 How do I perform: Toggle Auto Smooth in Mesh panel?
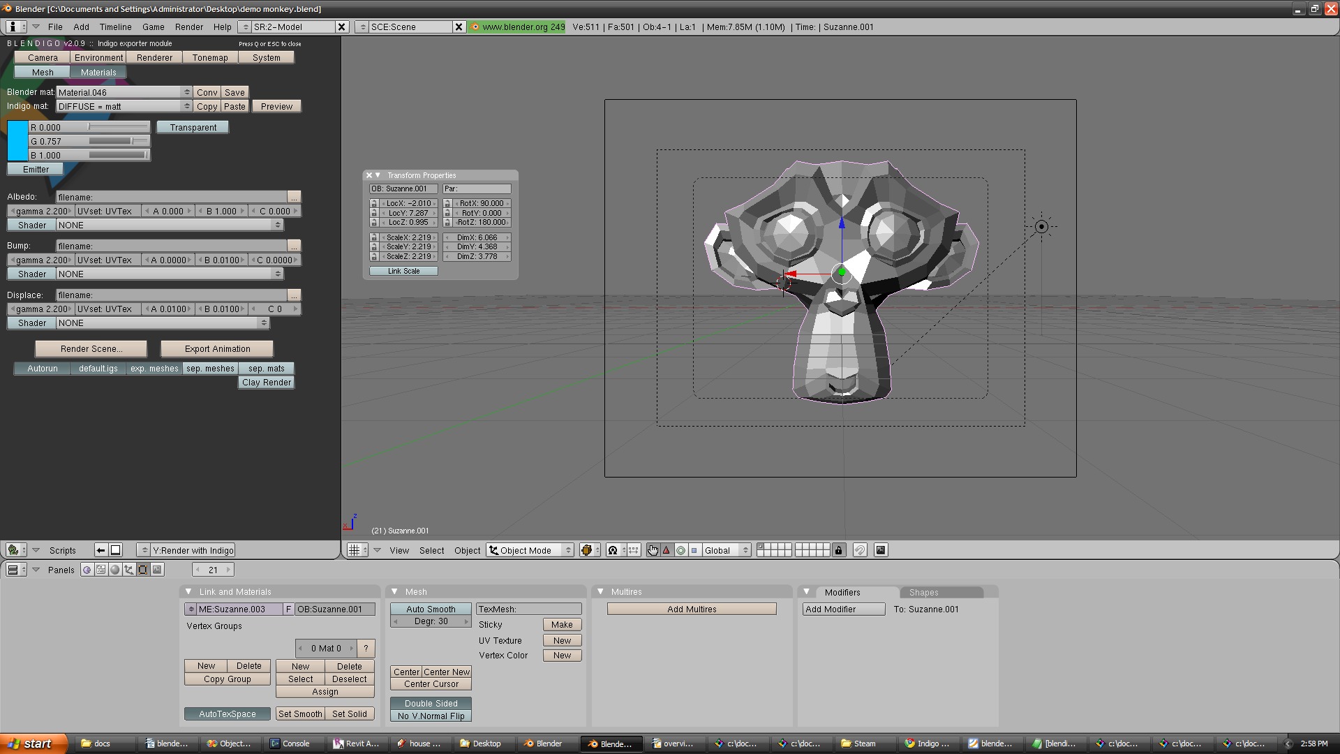[x=431, y=609]
